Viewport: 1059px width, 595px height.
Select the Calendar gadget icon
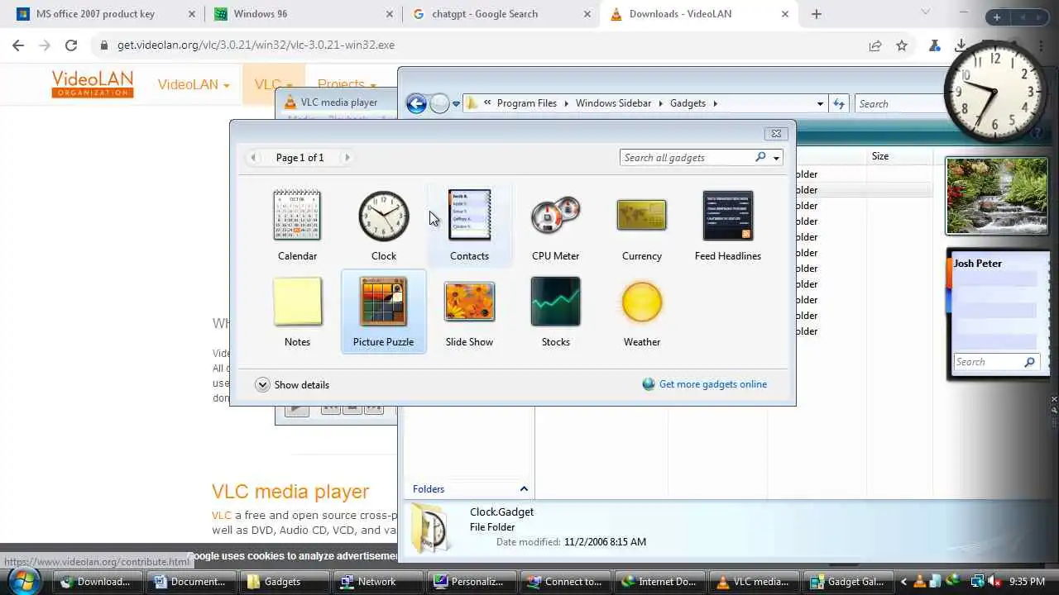point(297,216)
